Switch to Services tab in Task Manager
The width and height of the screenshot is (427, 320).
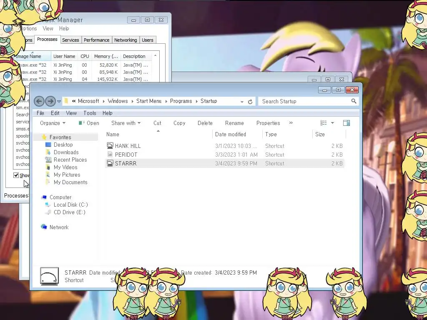click(70, 40)
